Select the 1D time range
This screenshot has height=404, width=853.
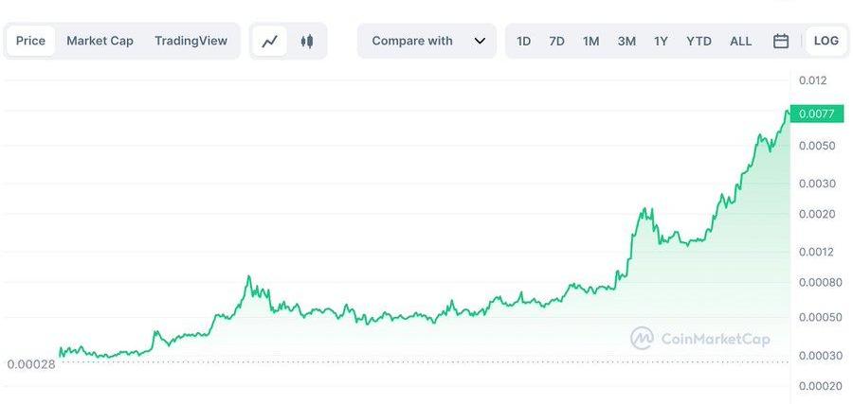pos(524,42)
